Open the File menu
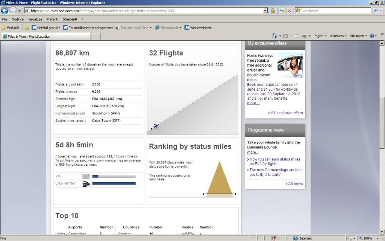Image resolution: width=385 pixels, height=241 pixels. (x=5, y=19)
